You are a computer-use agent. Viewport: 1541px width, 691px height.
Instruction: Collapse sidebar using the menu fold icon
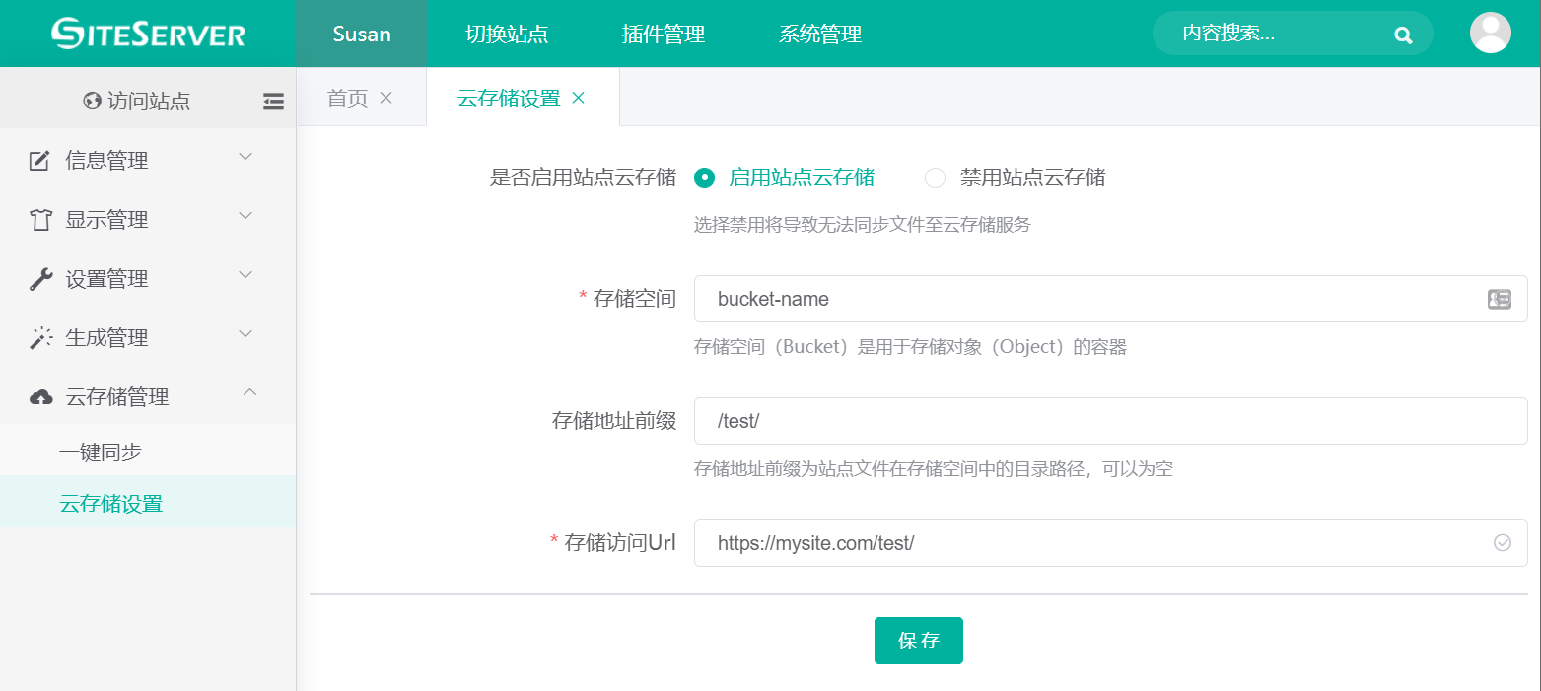[273, 101]
